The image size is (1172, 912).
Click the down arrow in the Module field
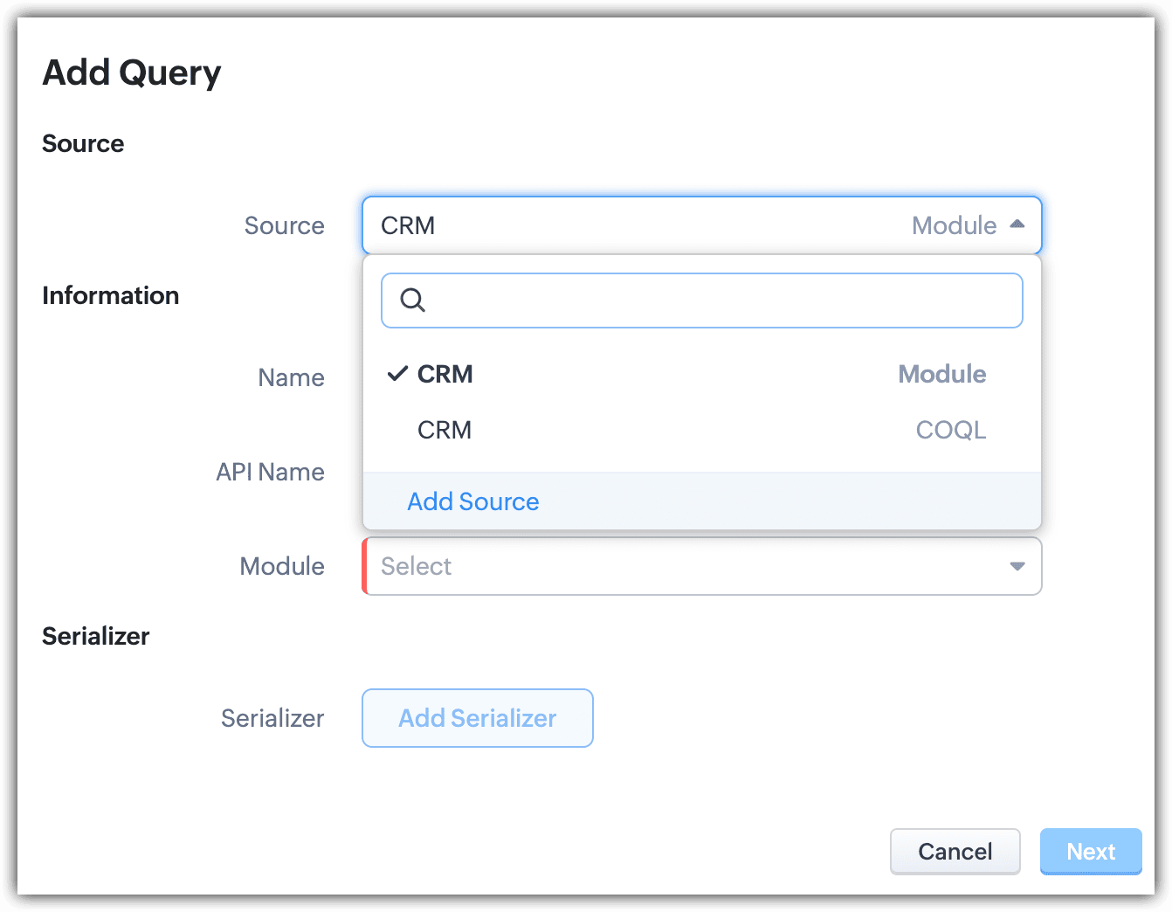pos(1017,566)
